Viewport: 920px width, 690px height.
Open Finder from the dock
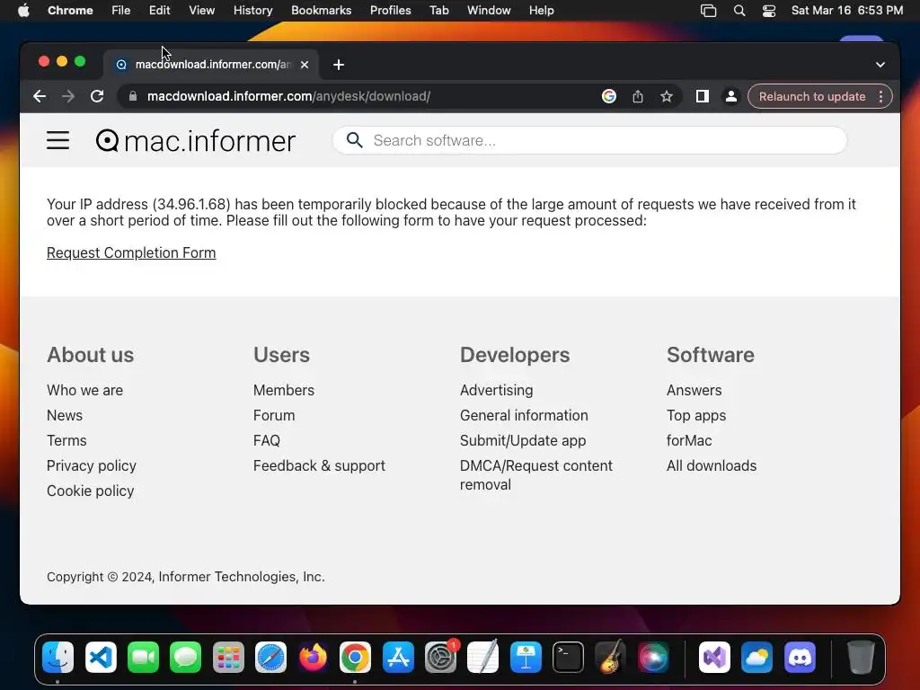point(58,657)
